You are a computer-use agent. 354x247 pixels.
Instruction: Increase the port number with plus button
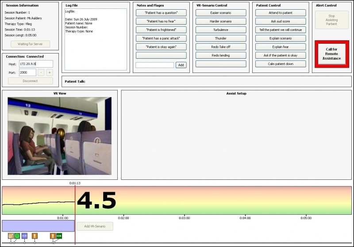(50, 72)
